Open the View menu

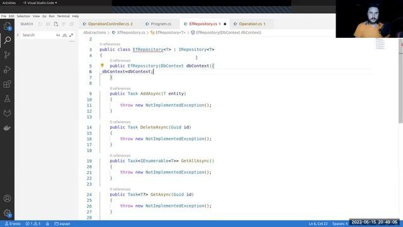point(37,16)
